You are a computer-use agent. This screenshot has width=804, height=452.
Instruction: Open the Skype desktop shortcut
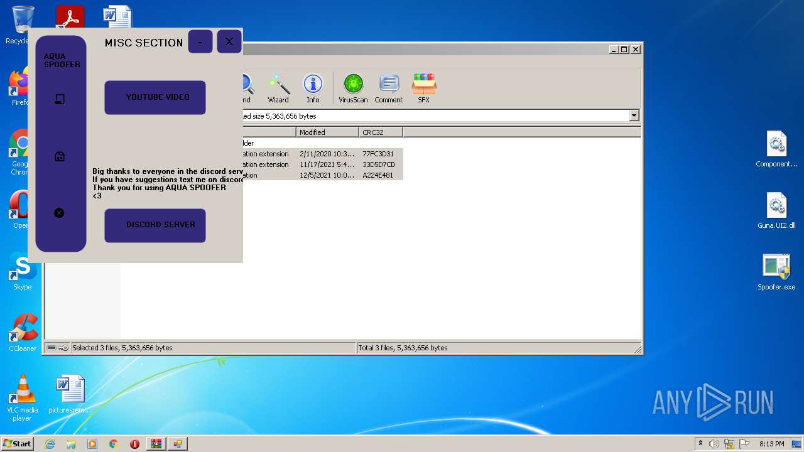tap(23, 272)
